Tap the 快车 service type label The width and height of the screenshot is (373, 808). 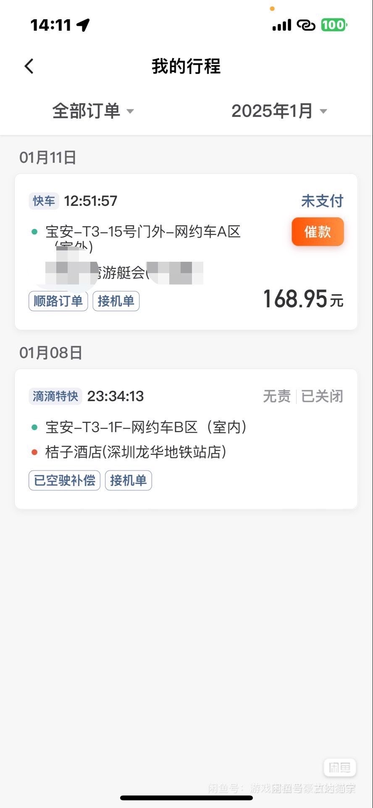tap(44, 201)
